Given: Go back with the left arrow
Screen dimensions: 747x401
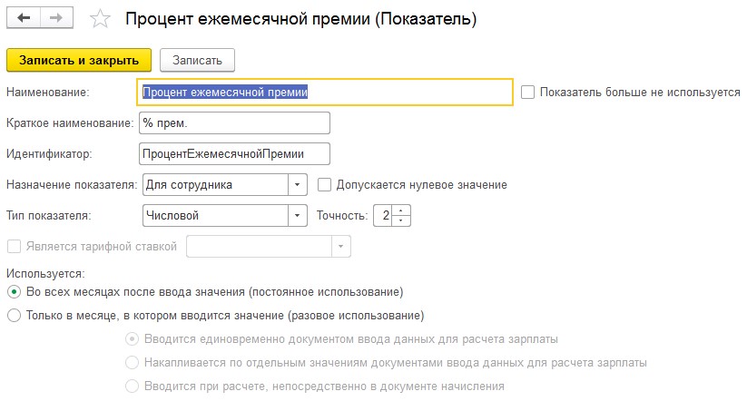Looking at the screenshot, I should tap(24, 18).
